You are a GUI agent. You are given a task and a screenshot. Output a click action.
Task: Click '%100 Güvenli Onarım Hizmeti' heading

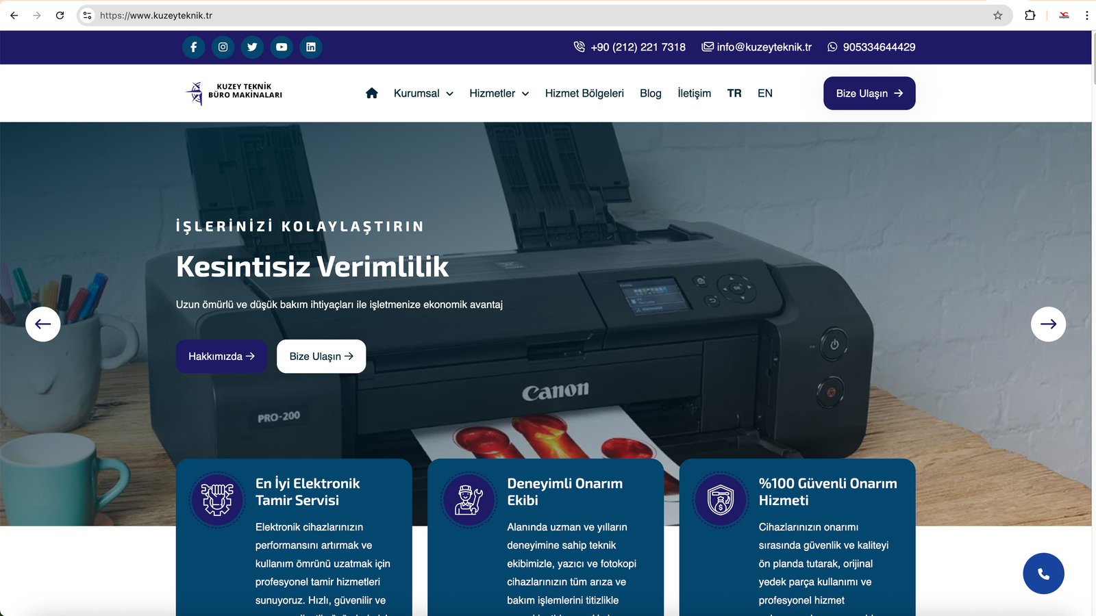(827, 491)
